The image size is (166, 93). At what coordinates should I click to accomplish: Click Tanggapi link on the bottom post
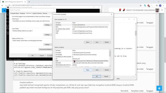(x=150, y=91)
